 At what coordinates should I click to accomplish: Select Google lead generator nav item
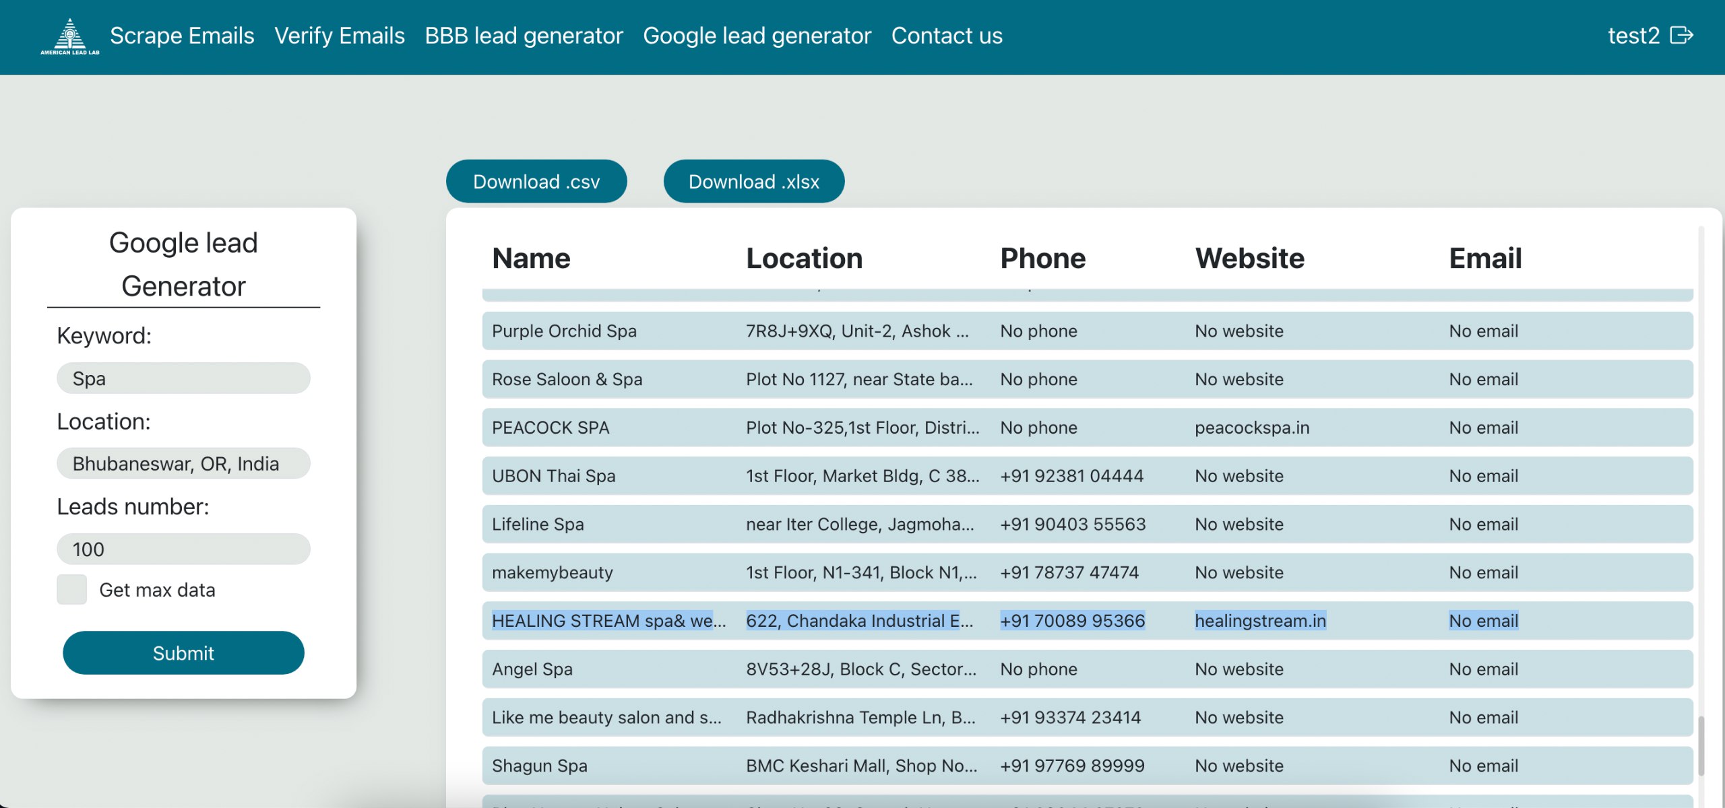(x=757, y=36)
